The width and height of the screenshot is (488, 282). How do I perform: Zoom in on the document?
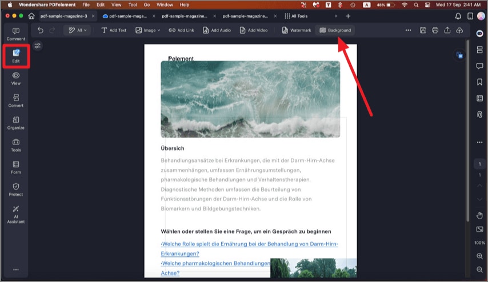(x=479, y=256)
